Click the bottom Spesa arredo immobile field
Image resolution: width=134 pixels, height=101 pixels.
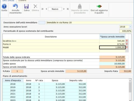[76, 71]
